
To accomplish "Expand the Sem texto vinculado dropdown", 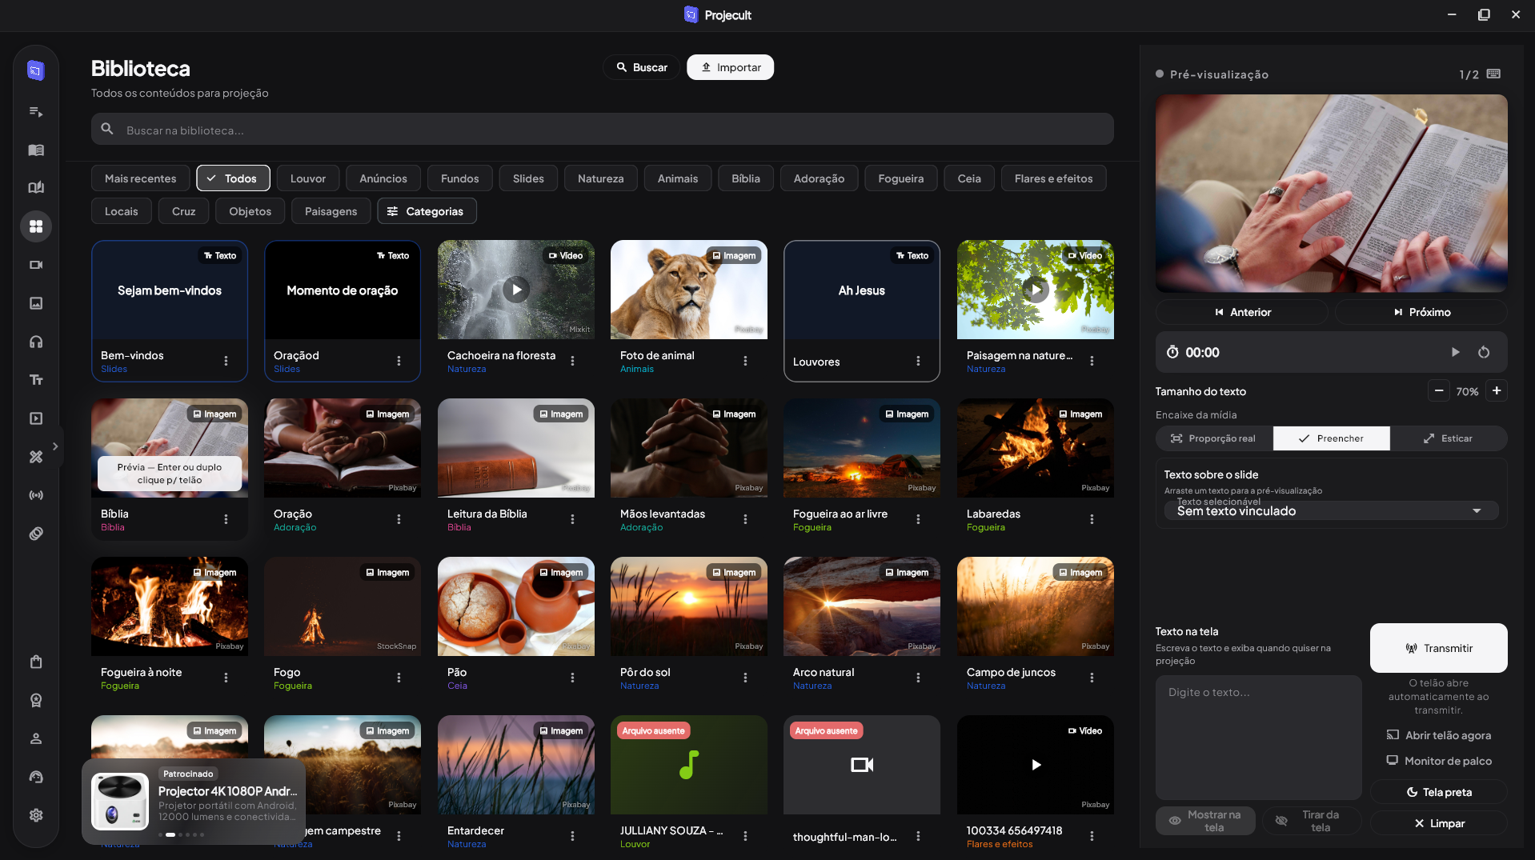I will [x=1331, y=510].
